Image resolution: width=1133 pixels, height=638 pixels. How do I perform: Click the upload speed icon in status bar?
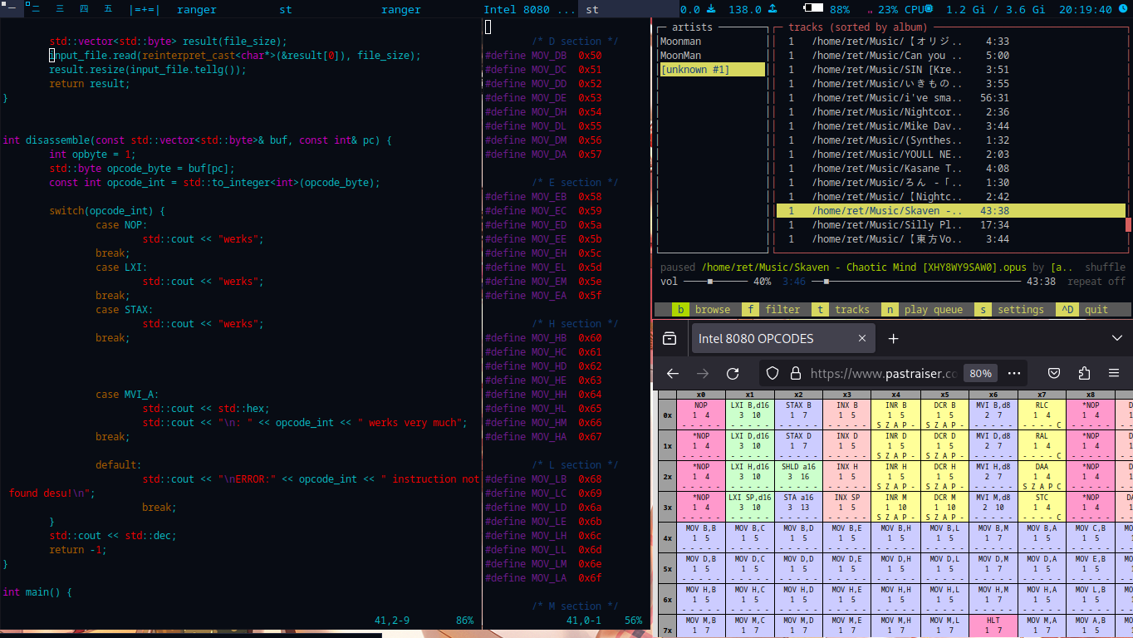[x=772, y=9]
